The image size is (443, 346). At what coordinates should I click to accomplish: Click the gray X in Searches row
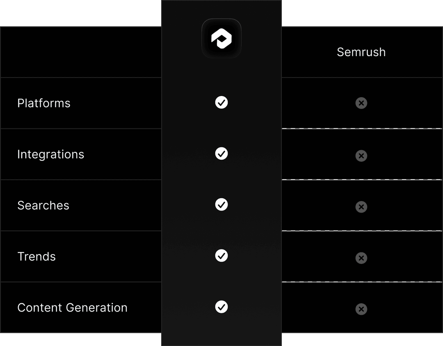click(361, 207)
